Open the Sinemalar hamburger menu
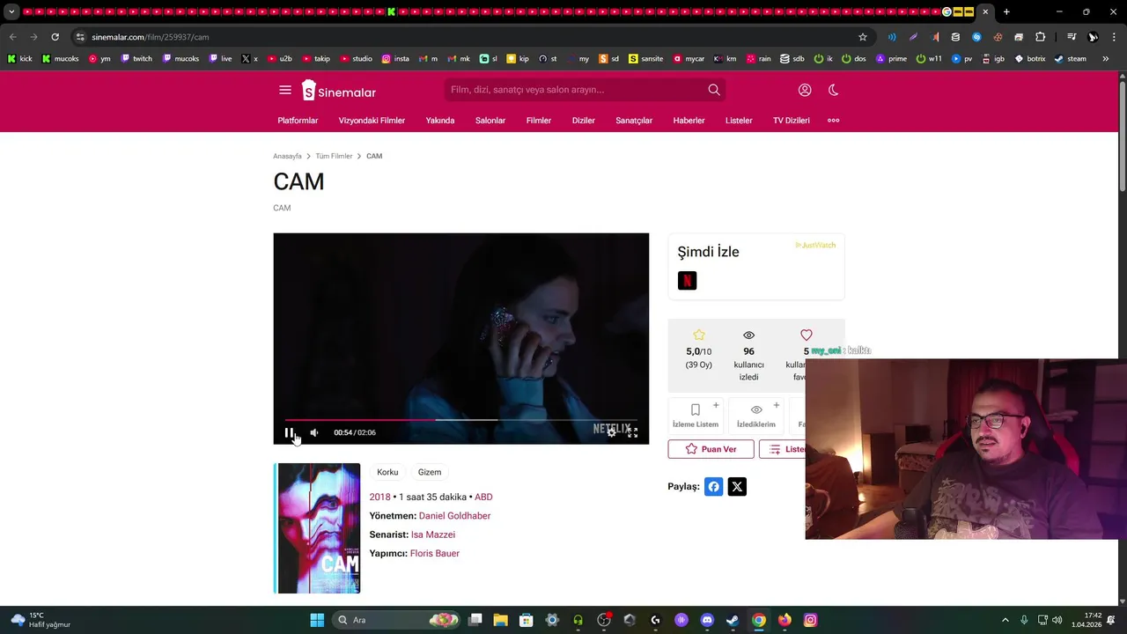 tap(285, 90)
